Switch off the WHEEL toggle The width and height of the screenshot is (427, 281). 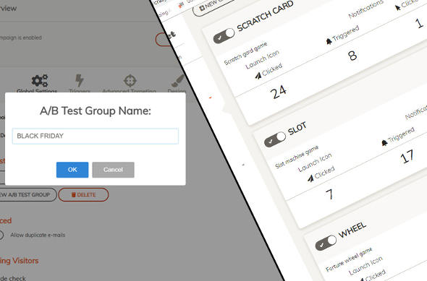(326, 243)
